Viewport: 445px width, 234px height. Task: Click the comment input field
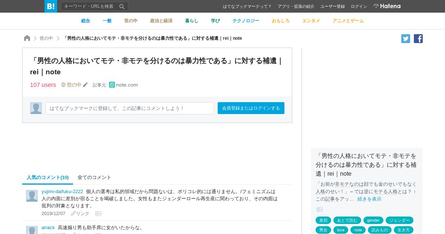pos(130,108)
